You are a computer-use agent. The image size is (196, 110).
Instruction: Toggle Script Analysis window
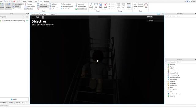42,4
